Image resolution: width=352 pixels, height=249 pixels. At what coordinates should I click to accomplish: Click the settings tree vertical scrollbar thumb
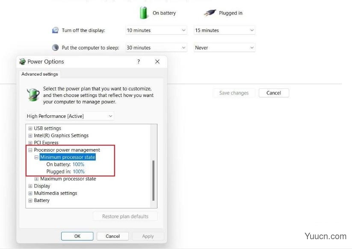(x=153, y=180)
